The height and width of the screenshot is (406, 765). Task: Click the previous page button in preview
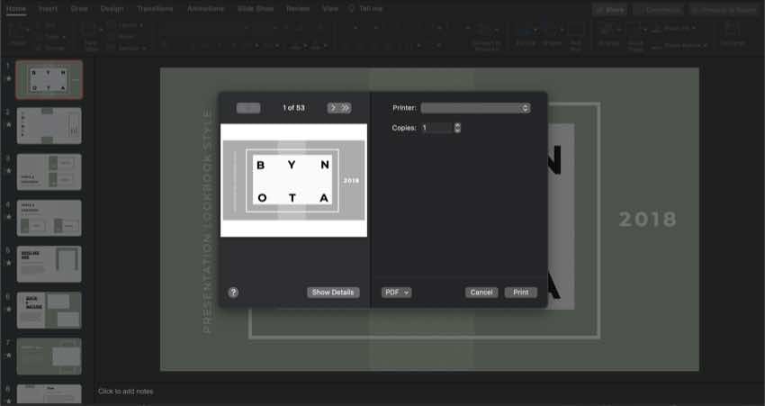248,108
